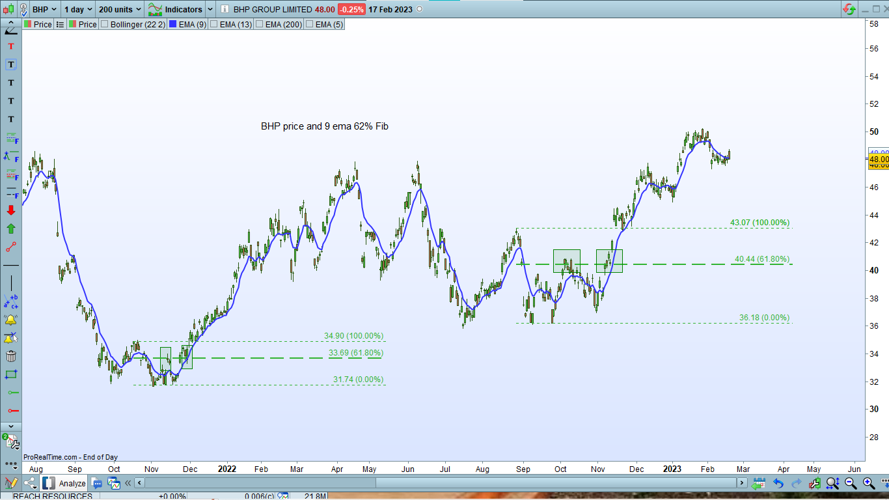
Task: Select the green Fibonacci retracement tool
Action: [x=11, y=137]
